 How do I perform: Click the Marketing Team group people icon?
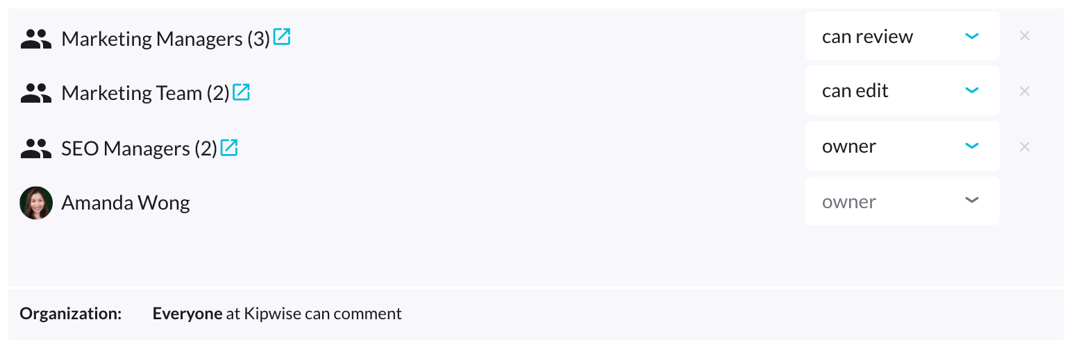[x=36, y=94]
